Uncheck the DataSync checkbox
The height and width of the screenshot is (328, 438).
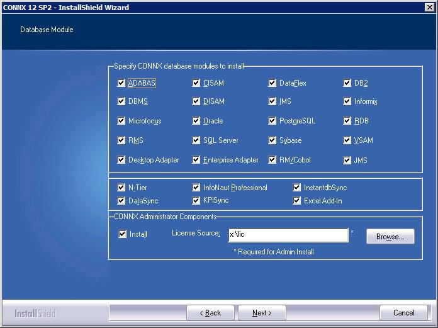[121, 201]
